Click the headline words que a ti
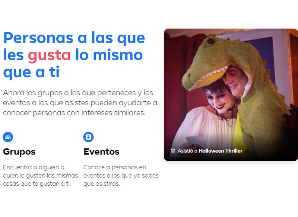Viewport: 298px width, 217px height. coord(32,72)
